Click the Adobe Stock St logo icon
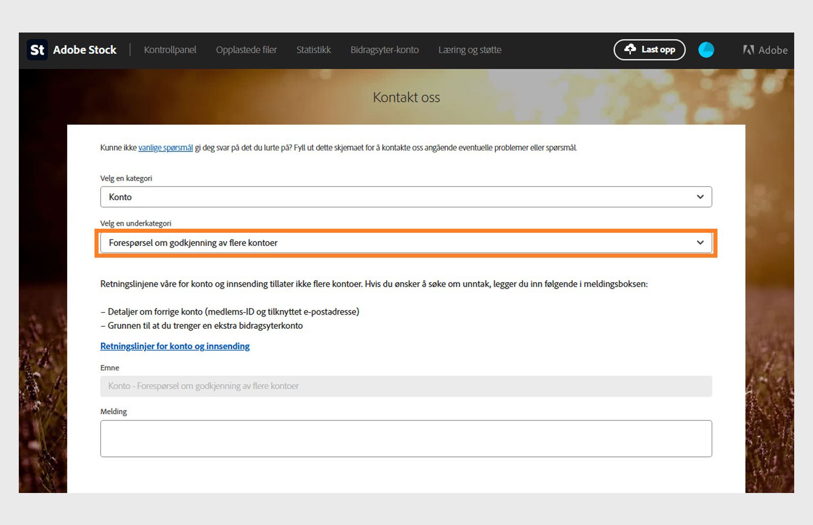Viewport: 813px width, 525px height. 37,50
